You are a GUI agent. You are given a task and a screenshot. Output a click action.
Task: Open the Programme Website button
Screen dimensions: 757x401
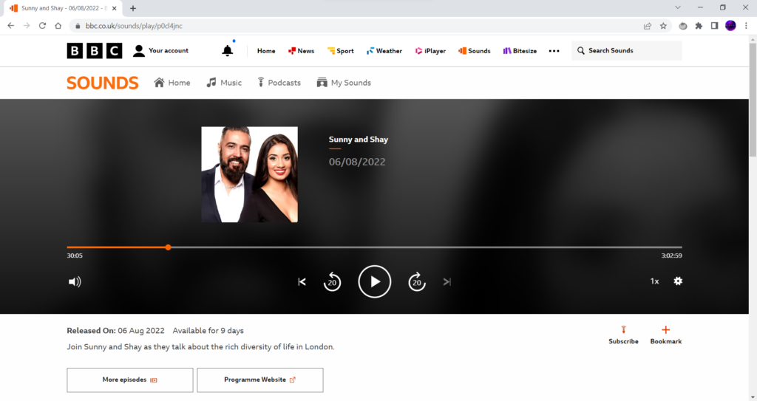pos(260,380)
